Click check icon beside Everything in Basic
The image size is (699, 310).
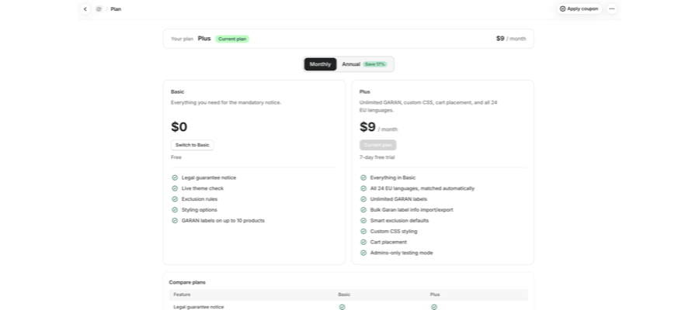[x=363, y=177]
